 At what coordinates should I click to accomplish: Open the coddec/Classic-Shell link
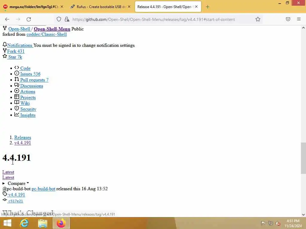[47, 35]
